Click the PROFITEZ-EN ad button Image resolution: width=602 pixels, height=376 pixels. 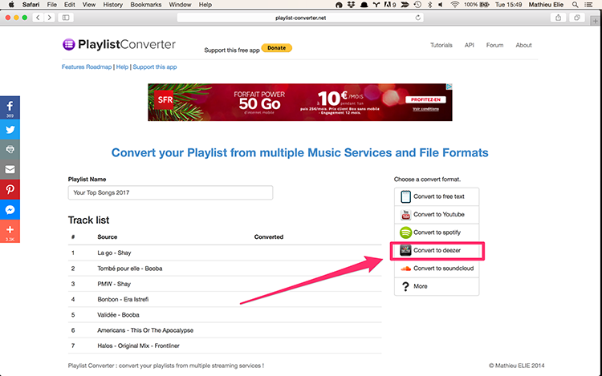(425, 99)
